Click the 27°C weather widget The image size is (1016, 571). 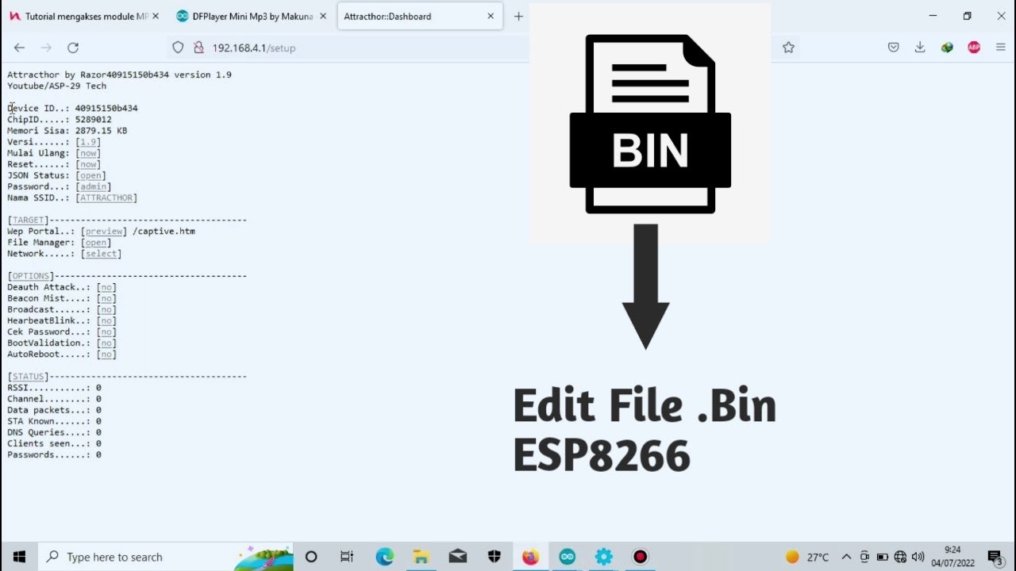pyautogui.click(x=807, y=557)
